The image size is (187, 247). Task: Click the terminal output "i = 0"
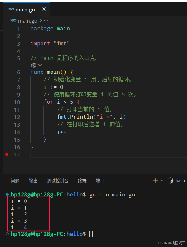coord(19,201)
